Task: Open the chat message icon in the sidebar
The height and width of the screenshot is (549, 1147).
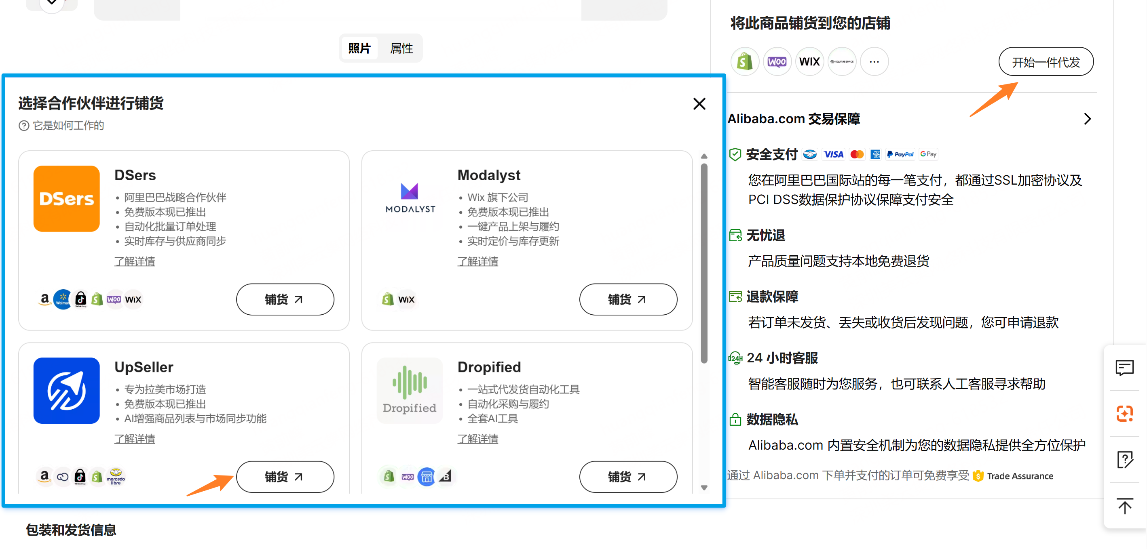Action: 1124,368
